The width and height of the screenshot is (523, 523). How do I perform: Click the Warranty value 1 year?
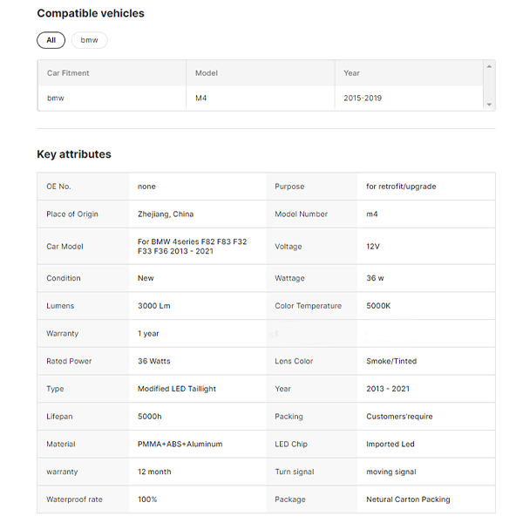148,334
